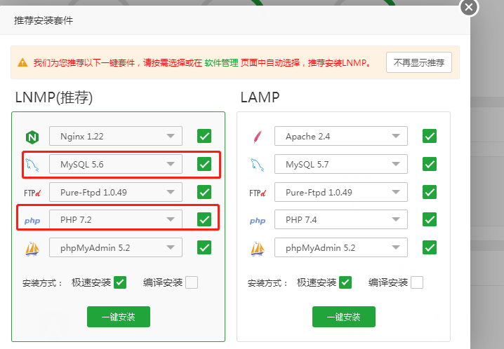The width and height of the screenshot is (504, 349).
Task: Click the phpMyAdmin sailboat icon in LNMP
Action: (x=32, y=249)
